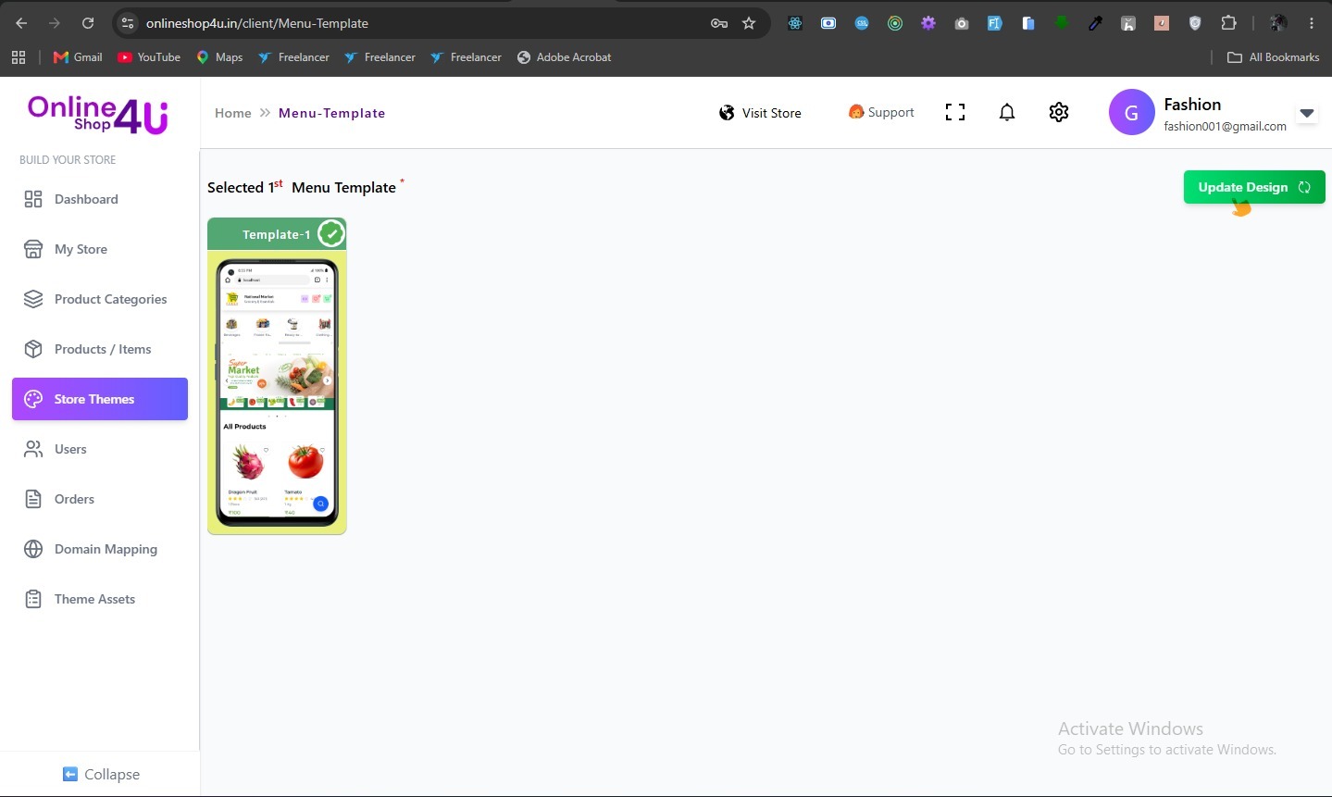This screenshot has width=1332, height=797.
Task: Click the Dashboard grid icon
Action: tap(33, 199)
